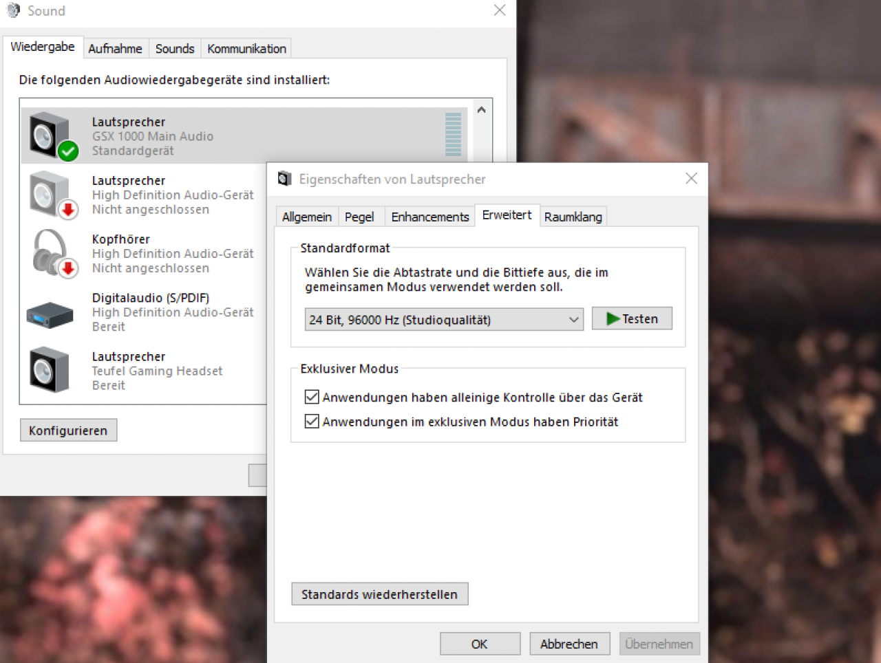Click the speaker icon in the Eigenschaften title bar
Viewport: 881px width, 663px height.
pyautogui.click(x=284, y=179)
